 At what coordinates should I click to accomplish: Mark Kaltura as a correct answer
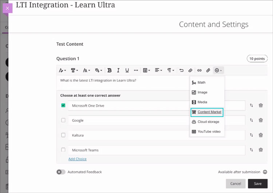tap(63, 135)
